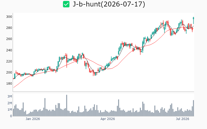This screenshot has height=129, width=207.
Task: Click the 180 price axis label
Action: point(9,84)
